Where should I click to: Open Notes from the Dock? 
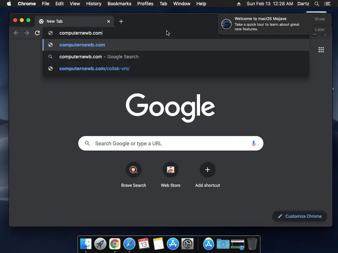(158, 244)
